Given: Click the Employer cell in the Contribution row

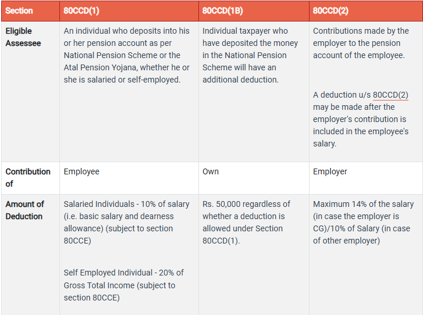Looking at the screenshot, I should click(x=330, y=171).
